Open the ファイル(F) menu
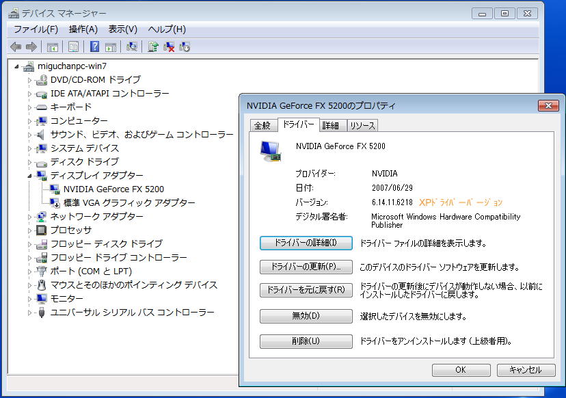The height and width of the screenshot is (398, 566). click(x=36, y=29)
